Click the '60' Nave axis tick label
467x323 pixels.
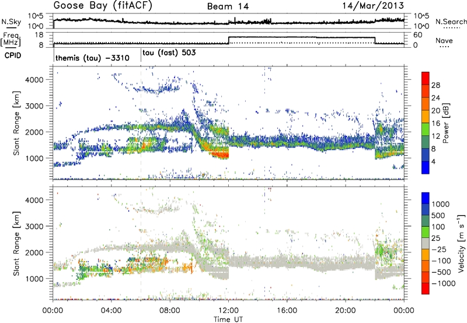pyautogui.click(x=418, y=35)
